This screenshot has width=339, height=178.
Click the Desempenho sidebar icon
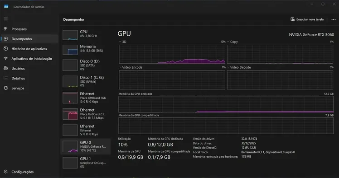point(5,39)
